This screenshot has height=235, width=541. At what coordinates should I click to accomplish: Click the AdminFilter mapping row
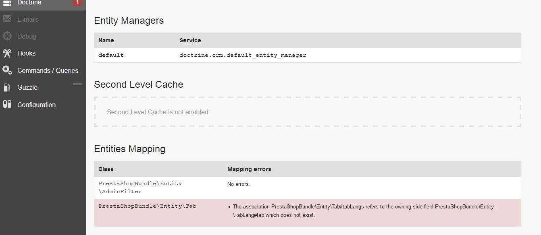click(140, 188)
